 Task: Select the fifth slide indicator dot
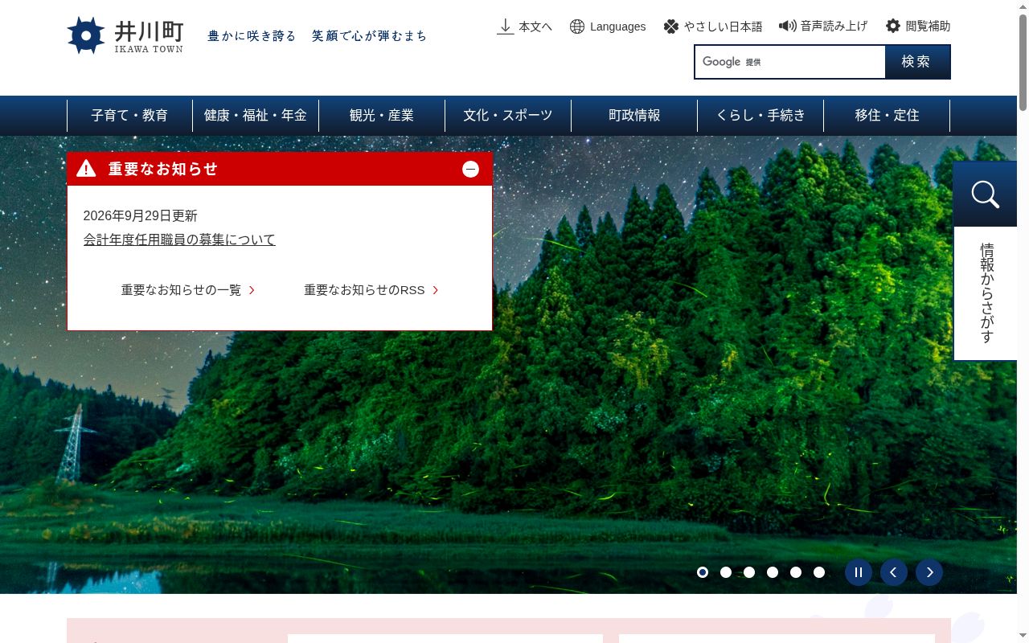[796, 572]
